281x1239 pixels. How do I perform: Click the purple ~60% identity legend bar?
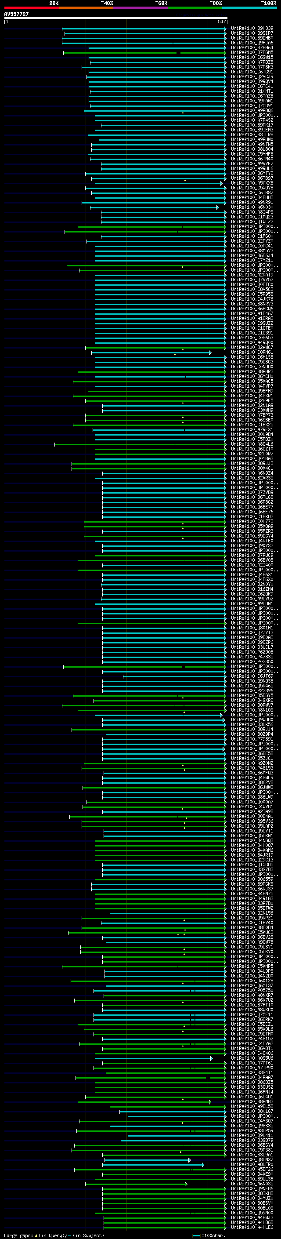pyautogui.click(x=141, y=8)
